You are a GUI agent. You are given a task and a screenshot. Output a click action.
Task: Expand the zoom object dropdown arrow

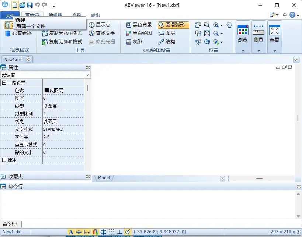tap(222, 42)
